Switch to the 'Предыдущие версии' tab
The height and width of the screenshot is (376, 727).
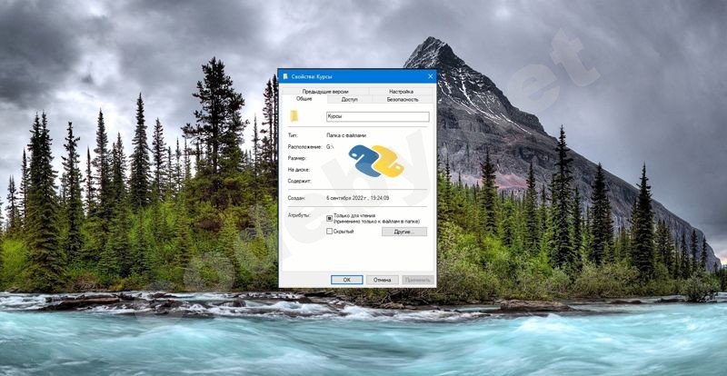(325, 92)
